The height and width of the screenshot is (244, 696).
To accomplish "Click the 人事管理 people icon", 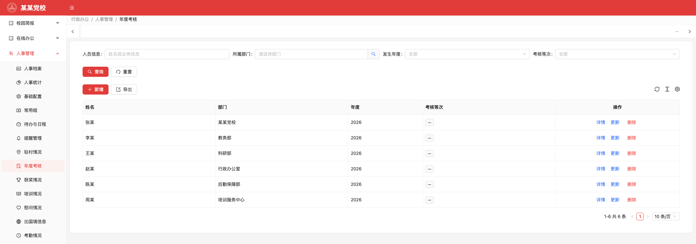I will click(x=11, y=53).
